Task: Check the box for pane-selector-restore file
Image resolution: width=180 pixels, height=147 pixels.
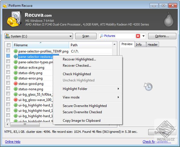Action: [x=8, y=56]
